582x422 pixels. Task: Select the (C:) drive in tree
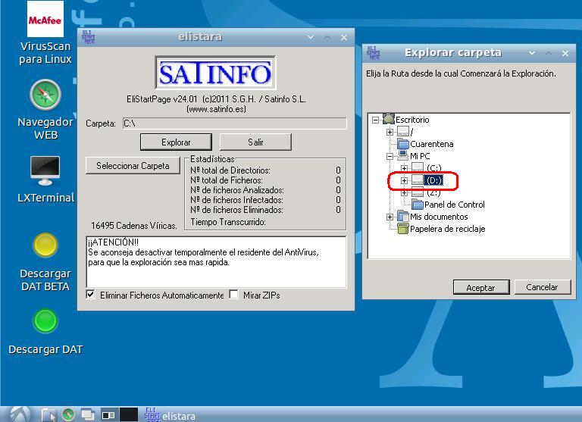click(x=427, y=168)
